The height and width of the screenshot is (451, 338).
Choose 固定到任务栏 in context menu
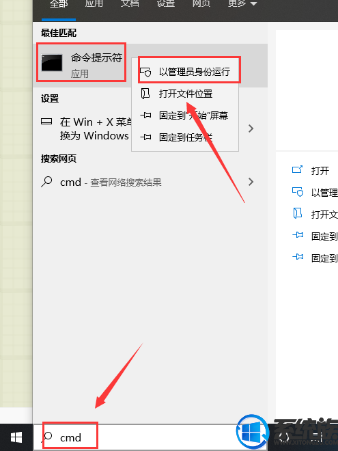(x=185, y=137)
